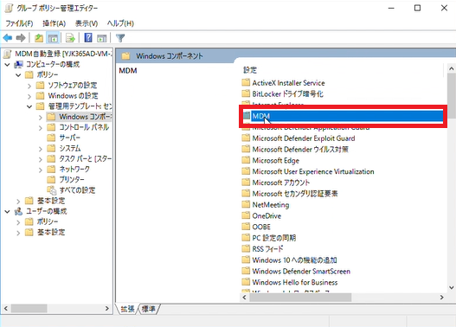Viewport: 456px width, 327px height.
Task: Select プリンター in the tree
Action: [72, 180]
